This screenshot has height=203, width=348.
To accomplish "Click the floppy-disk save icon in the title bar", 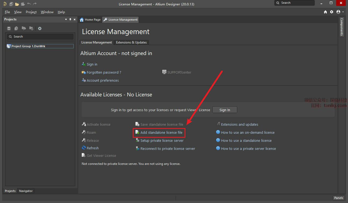I will tap(11, 4).
